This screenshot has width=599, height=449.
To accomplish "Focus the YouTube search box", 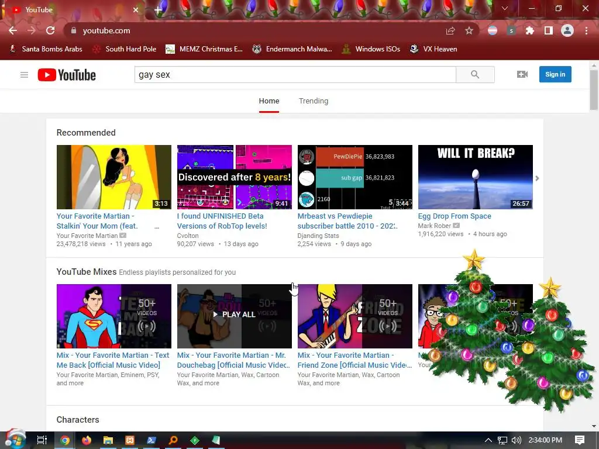I will [295, 74].
